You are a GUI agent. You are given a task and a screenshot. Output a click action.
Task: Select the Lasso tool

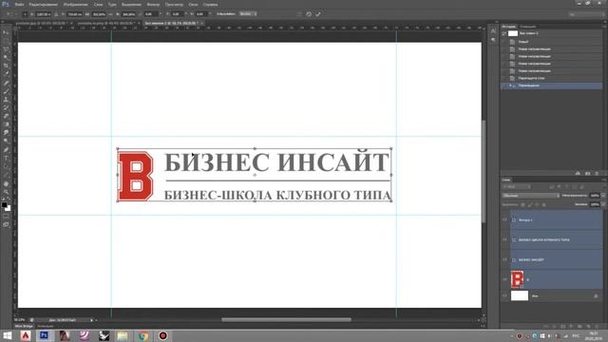[x=6, y=49]
